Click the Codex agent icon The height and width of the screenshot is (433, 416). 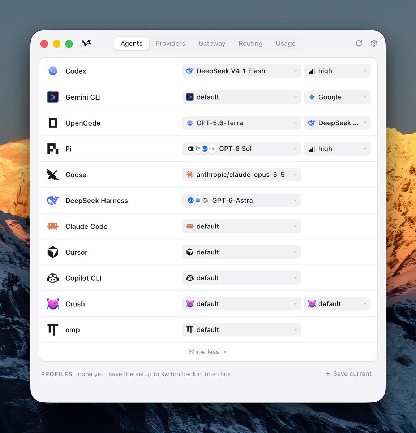click(53, 71)
